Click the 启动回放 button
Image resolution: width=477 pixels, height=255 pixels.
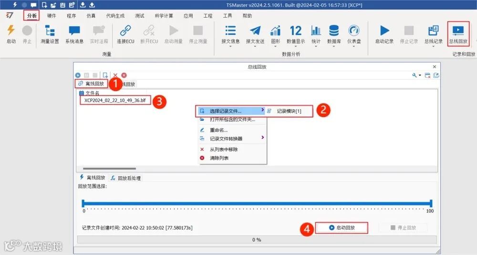click(x=342, y=228)
